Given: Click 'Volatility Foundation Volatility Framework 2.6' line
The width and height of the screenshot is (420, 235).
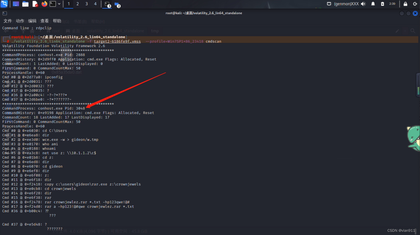Looking at the screenshot, I should (54, 46).
